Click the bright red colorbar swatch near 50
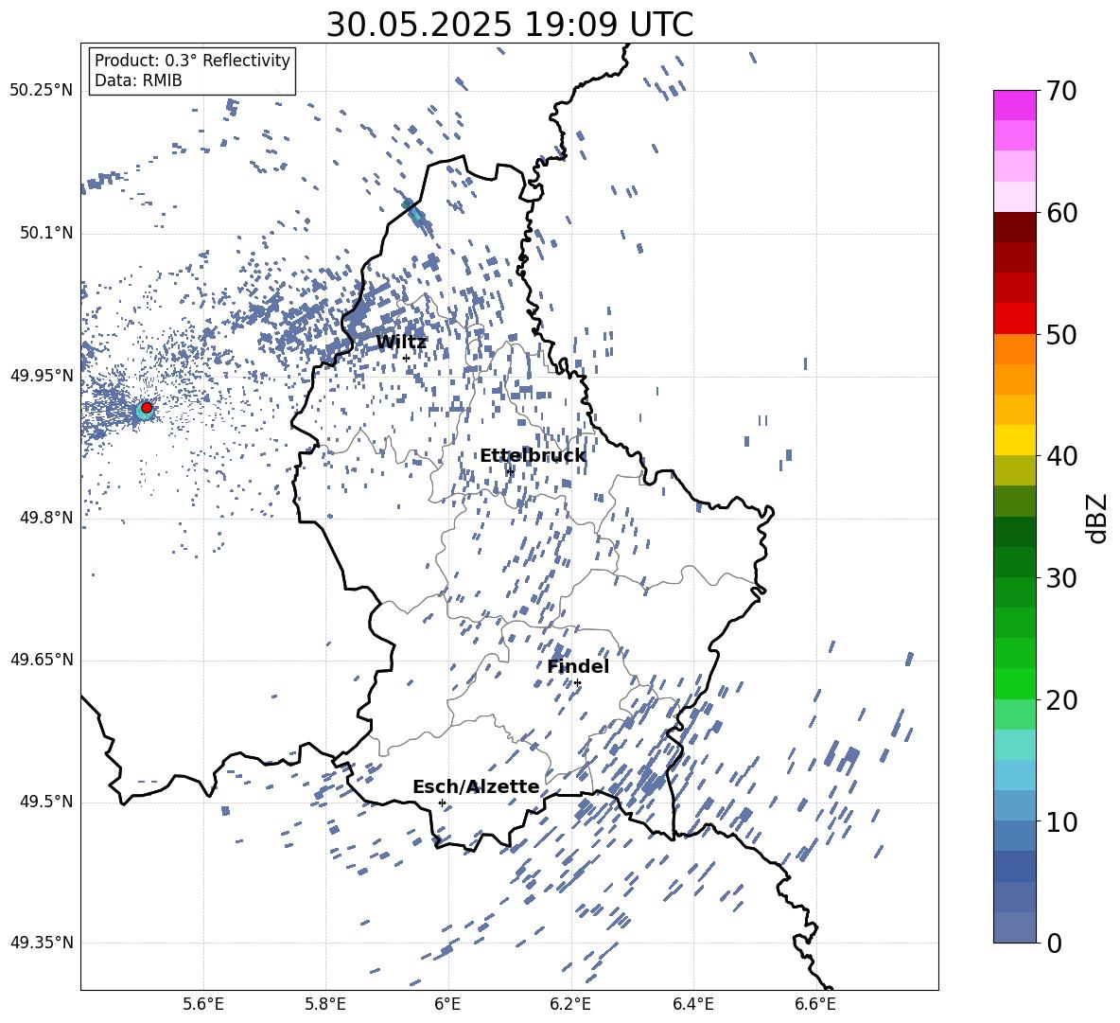This screenshot has height=1023, width=1120. (1015, 319)
